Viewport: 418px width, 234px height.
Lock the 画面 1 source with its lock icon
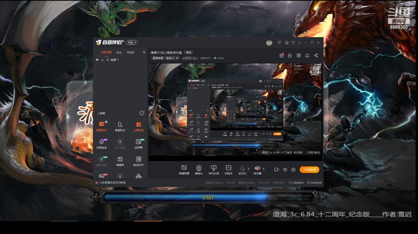[x=102, y=60]
